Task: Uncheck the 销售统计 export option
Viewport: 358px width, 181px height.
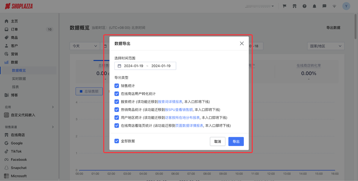Action: click(117, 86)
